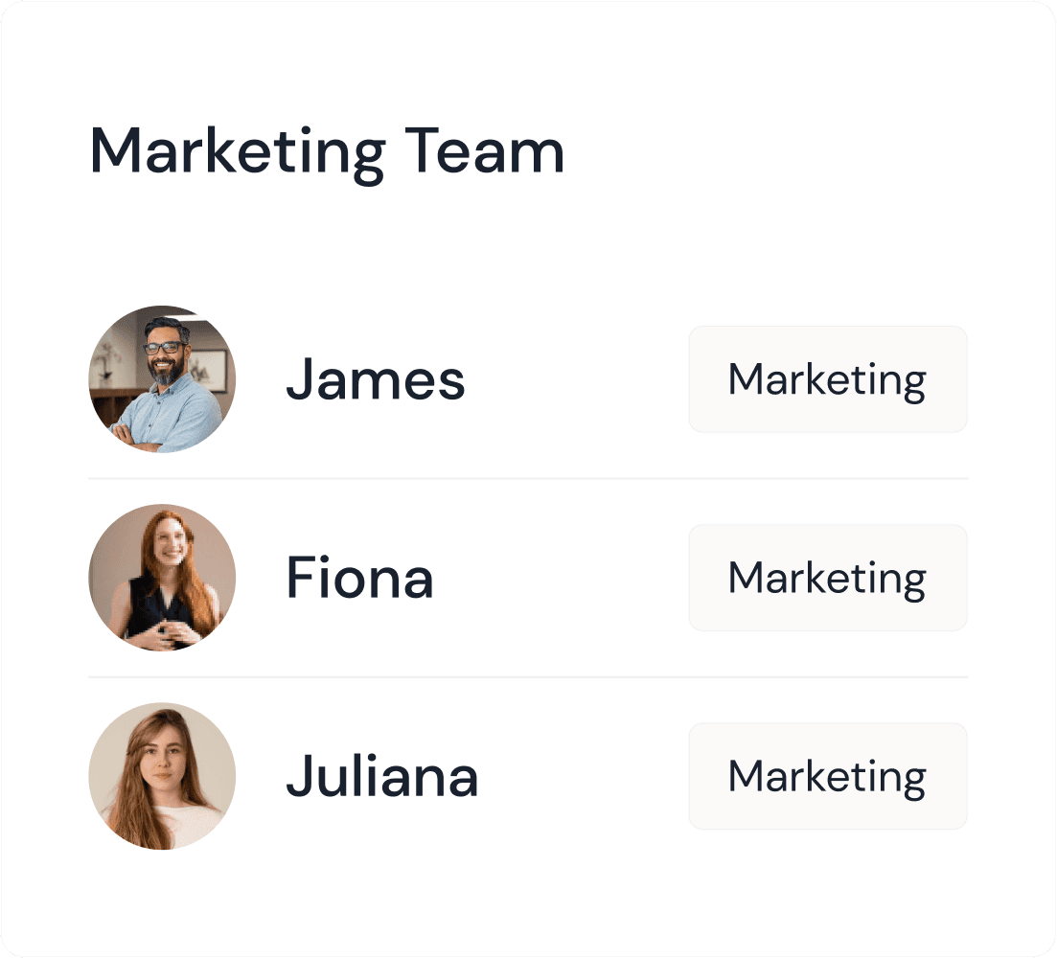Click the word Marketing in the title
1057x958 pixels.
coord(238,155)
